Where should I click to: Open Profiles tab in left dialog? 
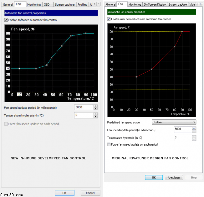click(82, 4)
